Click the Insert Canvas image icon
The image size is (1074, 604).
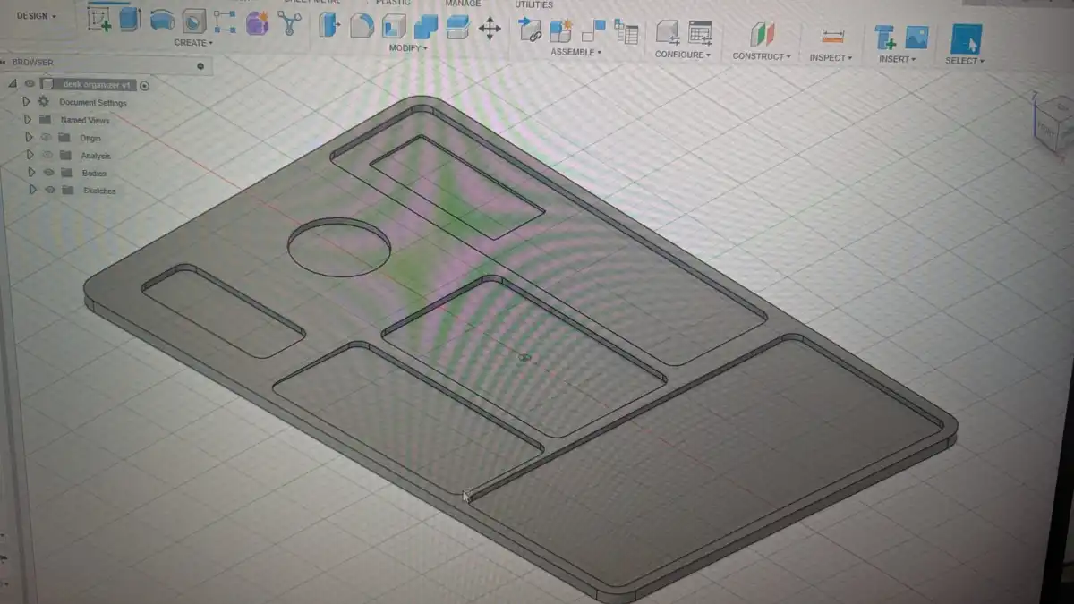(916, 38)
